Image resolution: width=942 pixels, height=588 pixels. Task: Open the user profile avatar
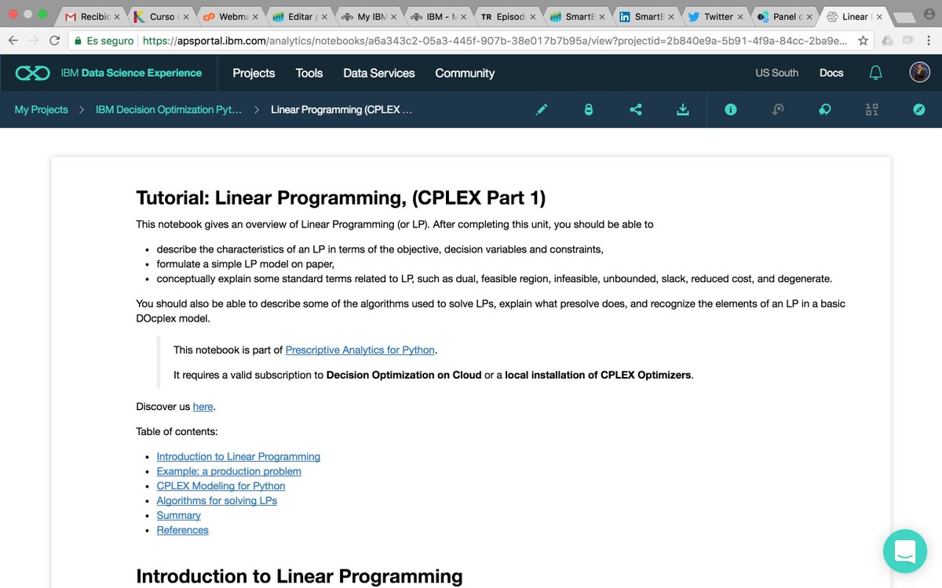(920, 73)
